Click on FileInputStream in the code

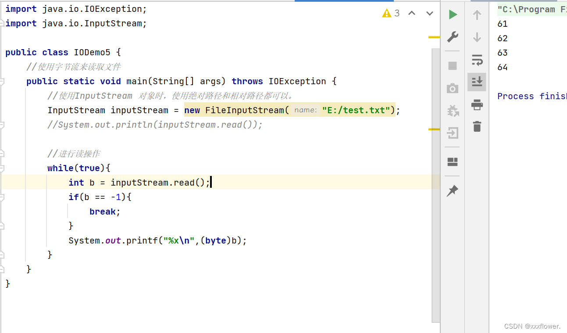coord(245,110)
